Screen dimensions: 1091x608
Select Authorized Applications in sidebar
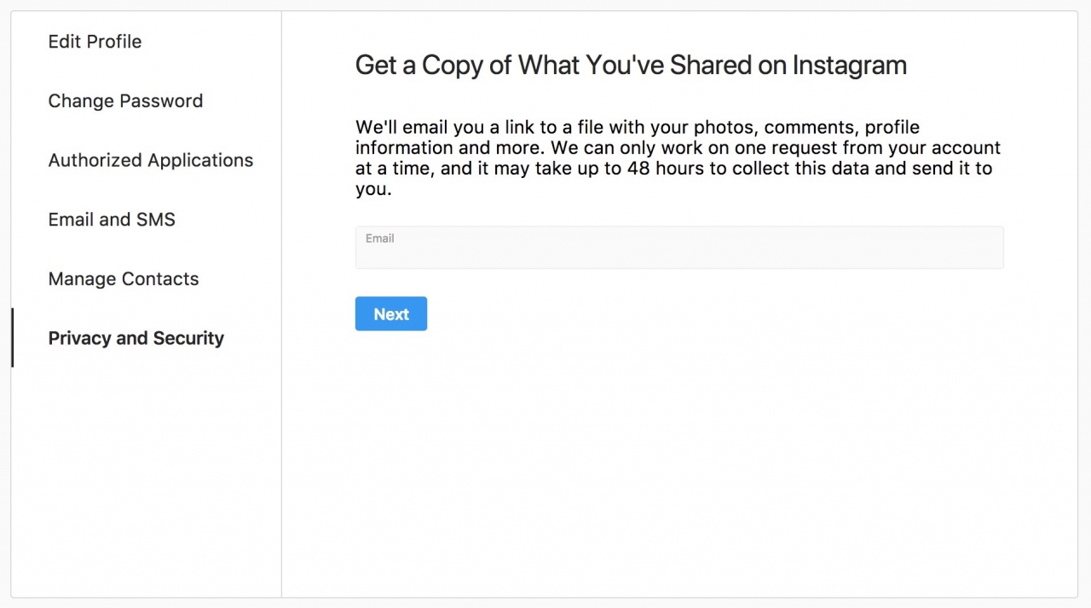[151, 160]
